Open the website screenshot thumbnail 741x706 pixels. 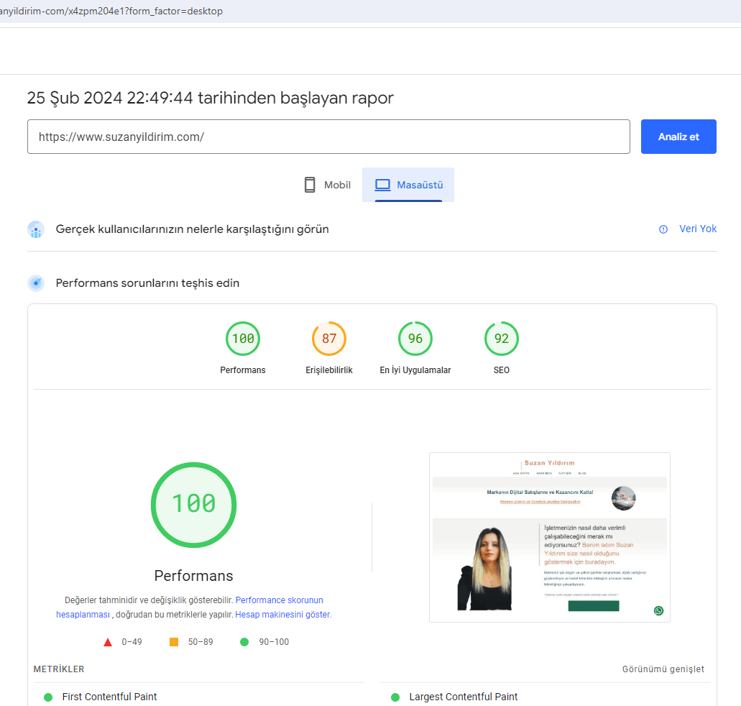pyautogui.click(x=549, y=536)
